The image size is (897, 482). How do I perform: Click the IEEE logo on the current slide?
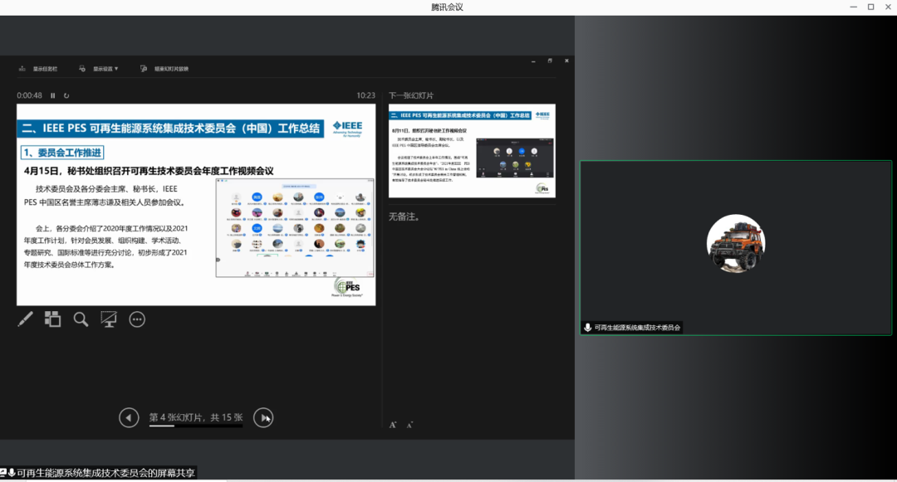tap(348, 128)
